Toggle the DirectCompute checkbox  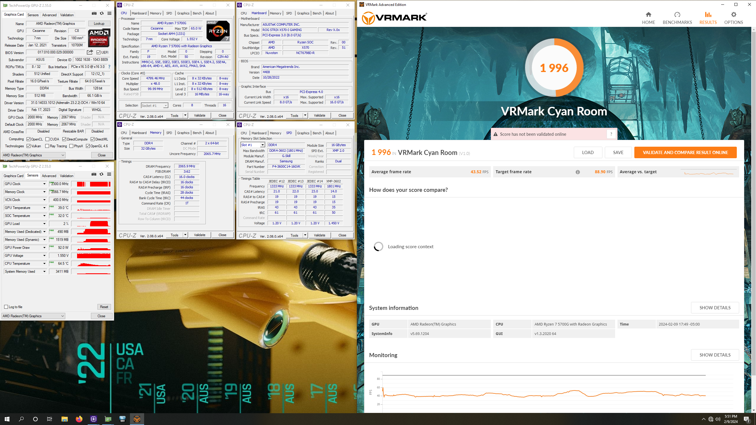click(64, 139)
